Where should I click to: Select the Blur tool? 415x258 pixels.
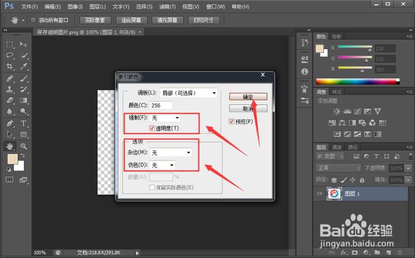pos(10,111)
